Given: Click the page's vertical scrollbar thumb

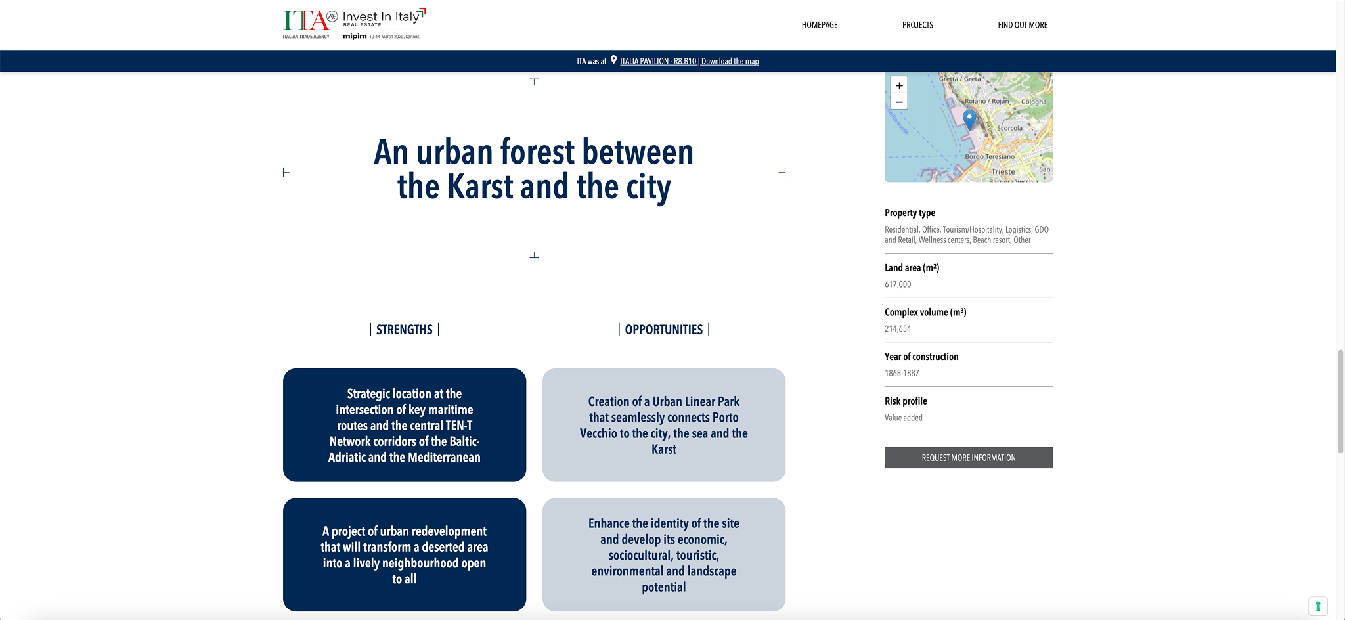Looking at the screenshot, I should coord(1340,401).
